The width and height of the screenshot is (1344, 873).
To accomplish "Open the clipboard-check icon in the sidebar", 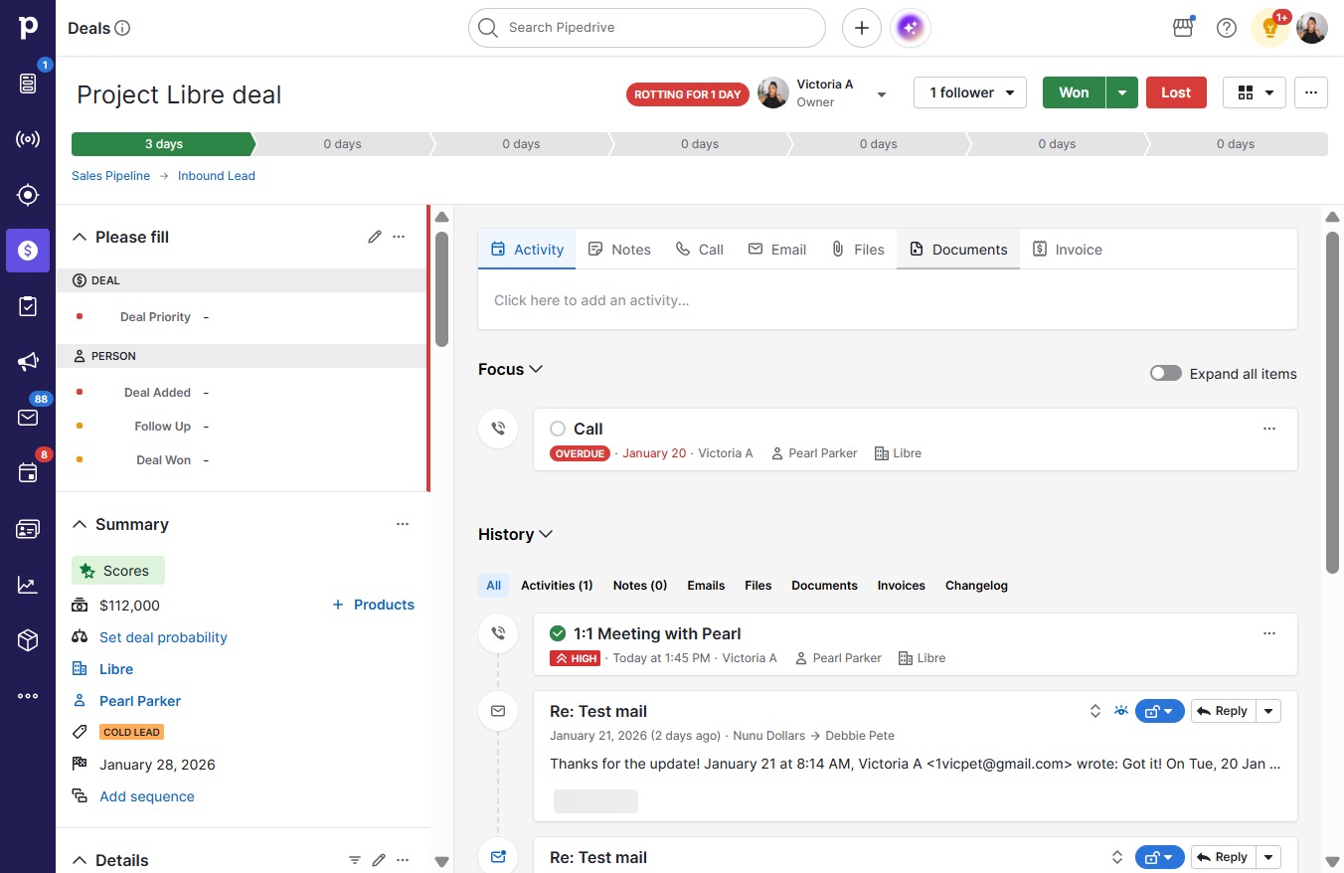I will [28, 306].
